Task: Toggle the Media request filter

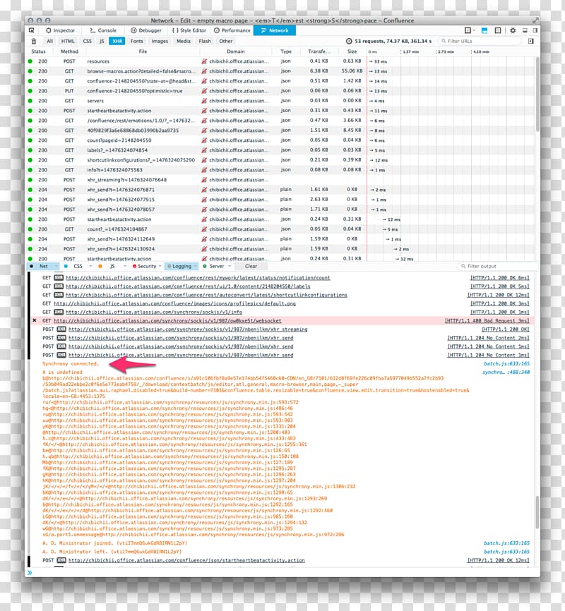Action: [x=184, y=41]
